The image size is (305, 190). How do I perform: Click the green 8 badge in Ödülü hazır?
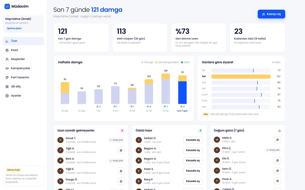click(201, 131)
